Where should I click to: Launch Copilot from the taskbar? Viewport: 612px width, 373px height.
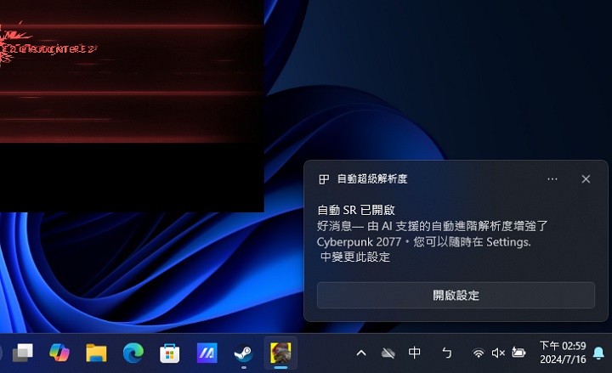click(59, 353)
